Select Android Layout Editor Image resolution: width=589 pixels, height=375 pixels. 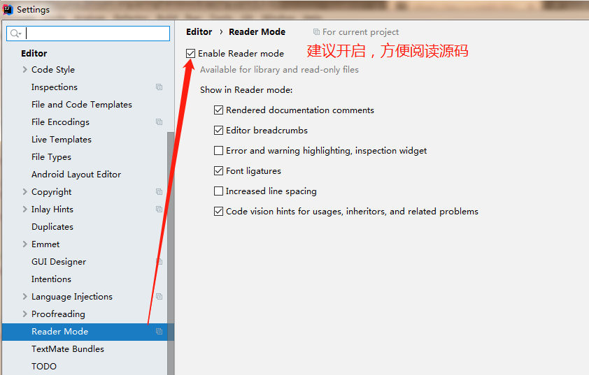click(x=76, y=175)
